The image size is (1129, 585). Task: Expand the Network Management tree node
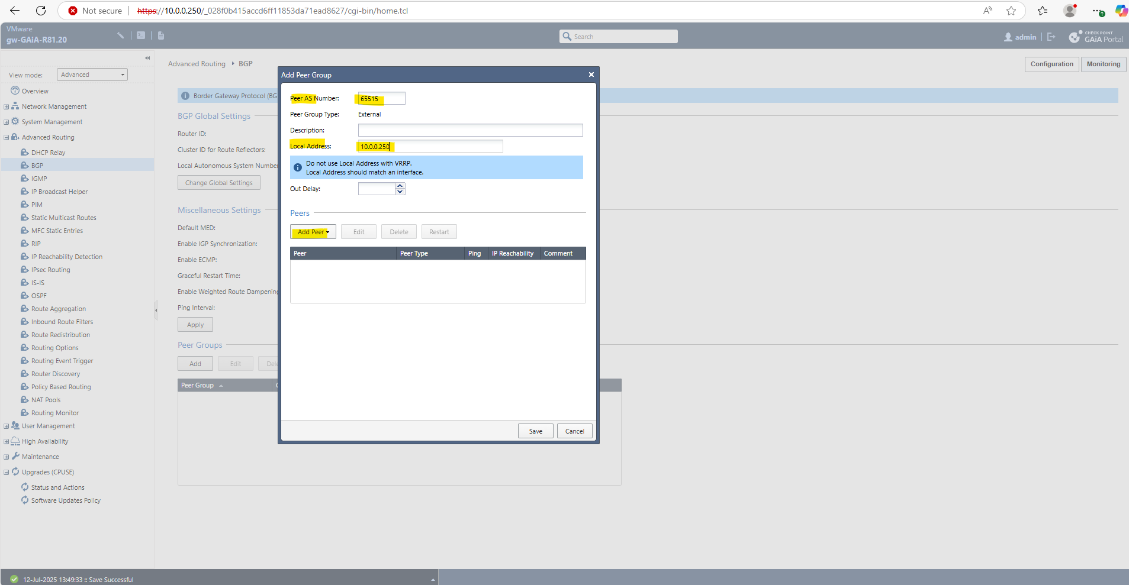point(7,107)
